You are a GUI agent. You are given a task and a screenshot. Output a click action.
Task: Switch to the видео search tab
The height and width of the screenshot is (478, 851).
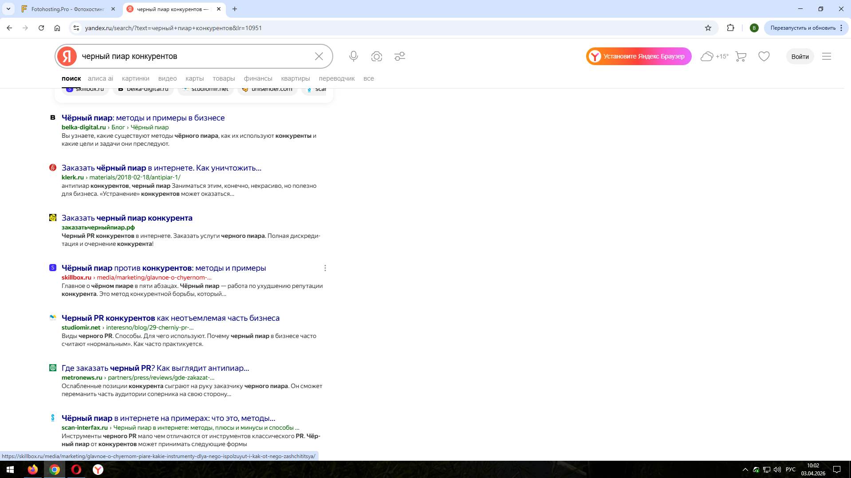[167, 78]
